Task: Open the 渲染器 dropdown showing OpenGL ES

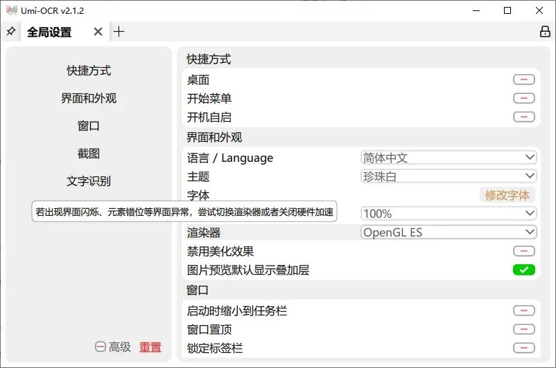Action: [449, 232]
